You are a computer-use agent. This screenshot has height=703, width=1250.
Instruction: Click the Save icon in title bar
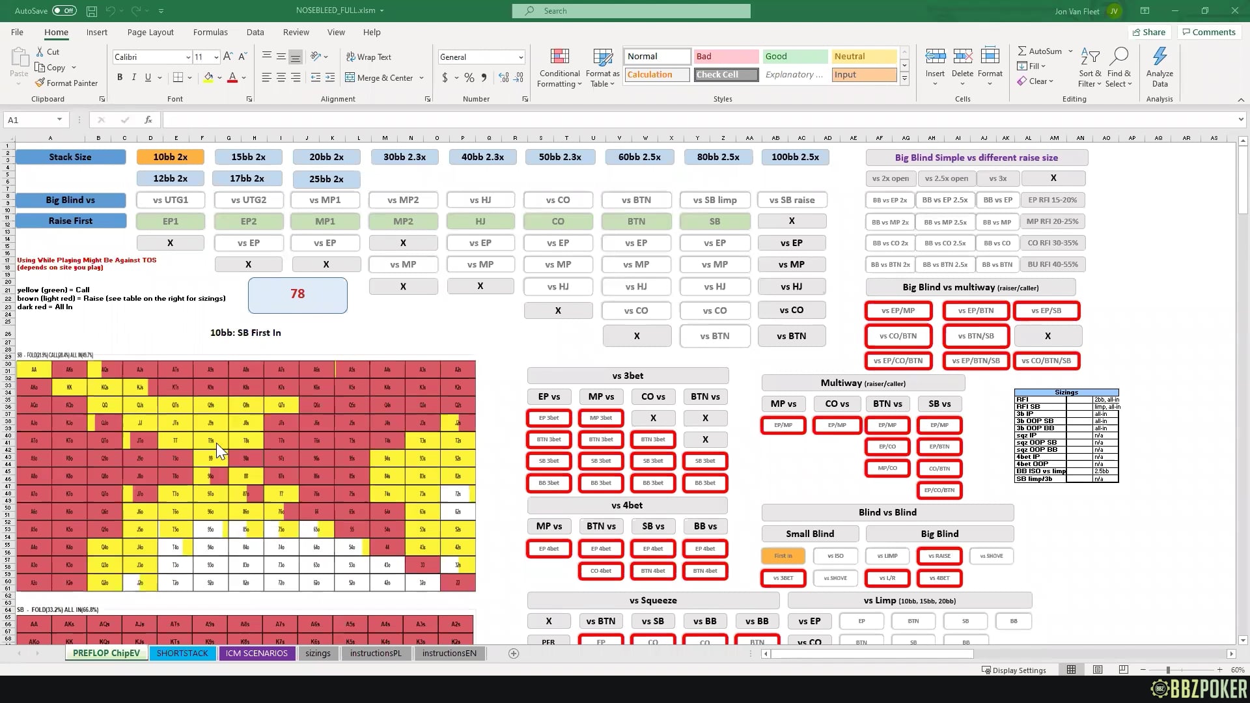point(92,11)
